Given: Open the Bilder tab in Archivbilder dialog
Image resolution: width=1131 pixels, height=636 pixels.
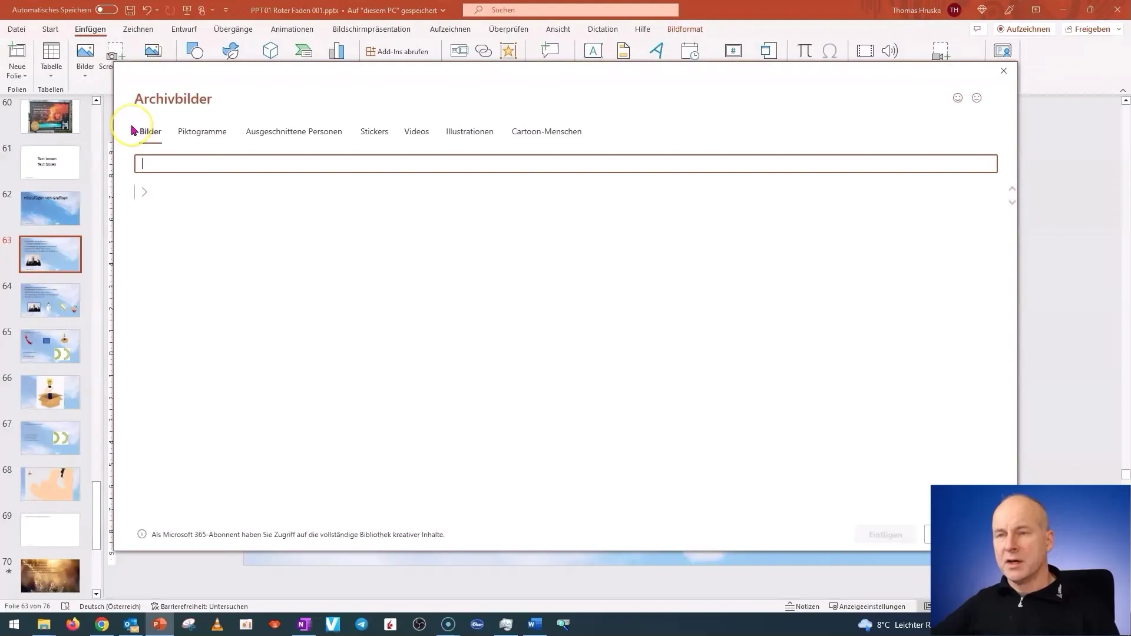Looking at the screenshot, I should click(x=150, y=131).
